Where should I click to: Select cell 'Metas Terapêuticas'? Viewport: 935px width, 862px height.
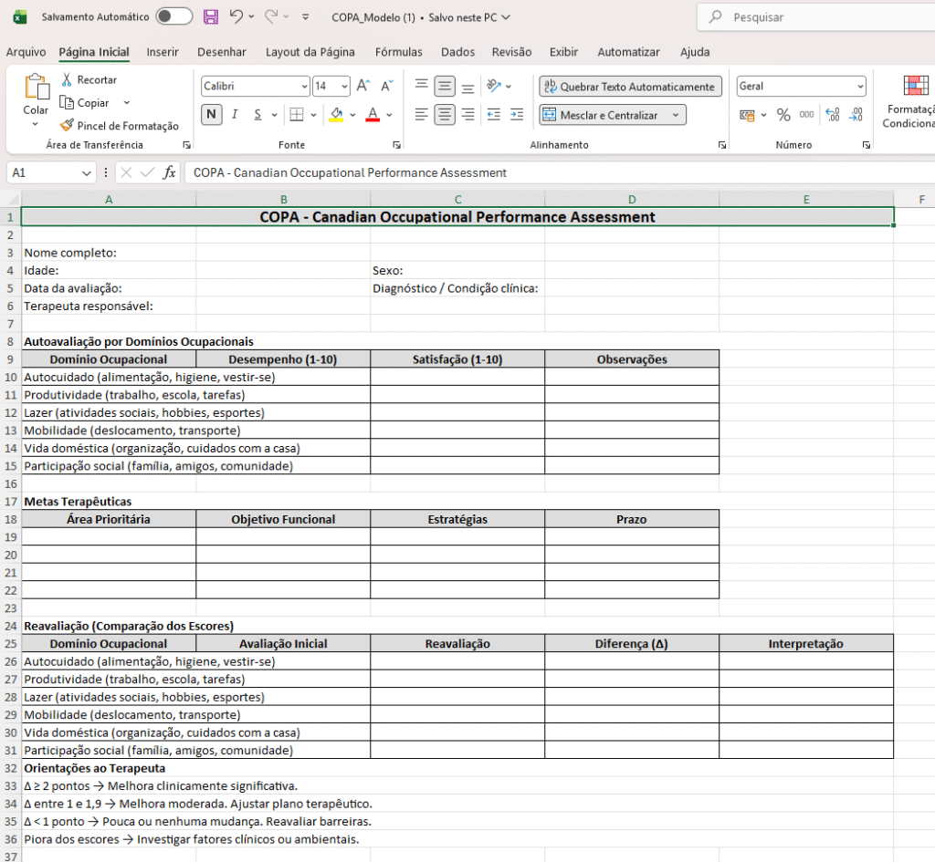point(109,502)
